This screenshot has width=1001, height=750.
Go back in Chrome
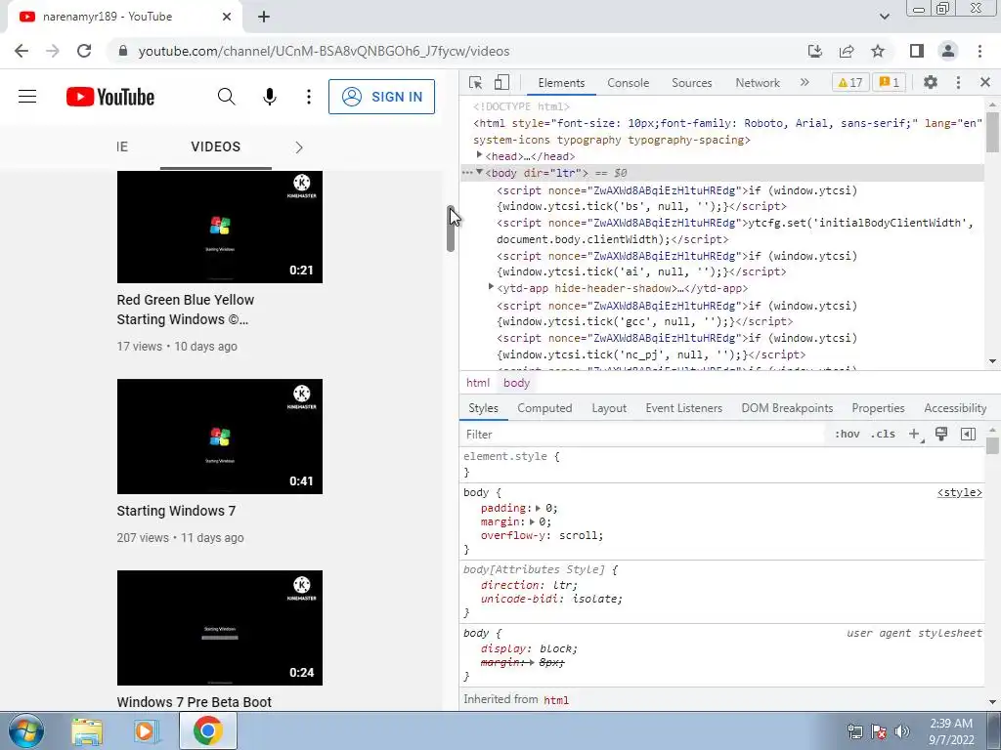pyautogui.click(x=22, y=51)
